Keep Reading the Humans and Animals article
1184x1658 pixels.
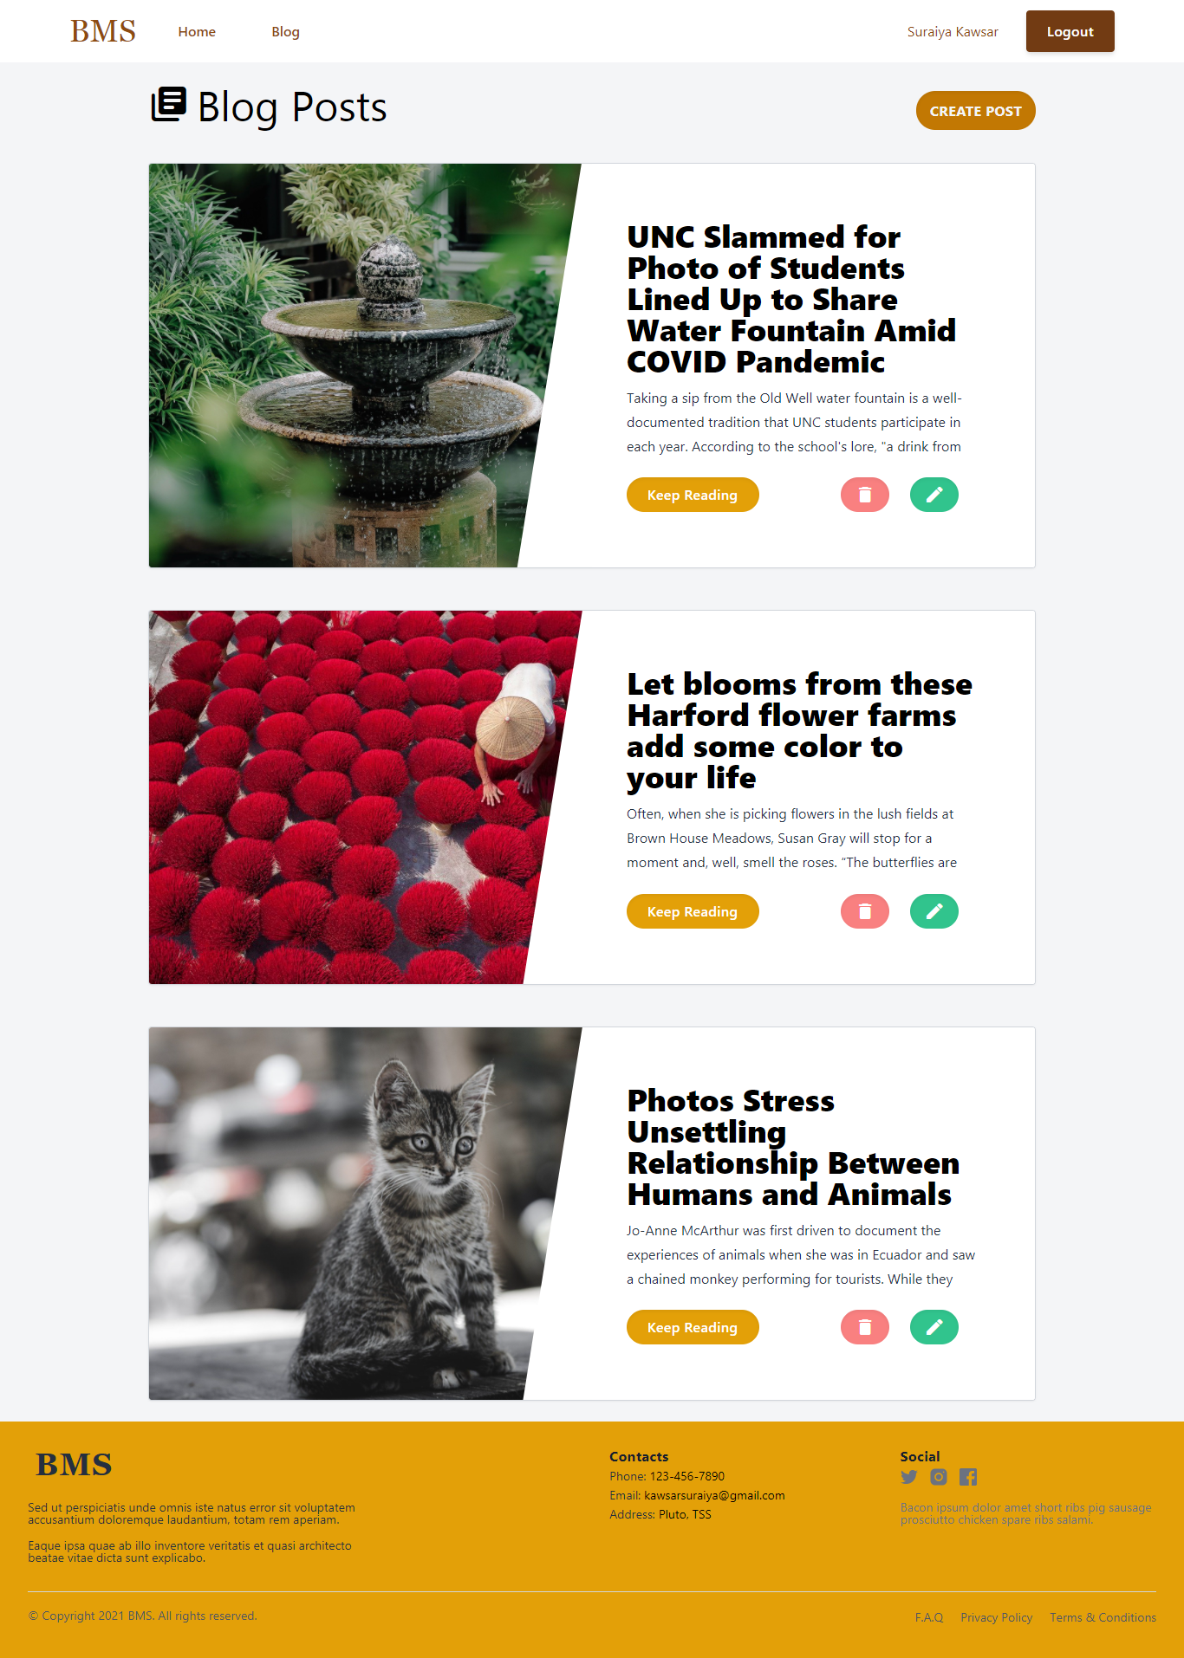point(692,1327)
